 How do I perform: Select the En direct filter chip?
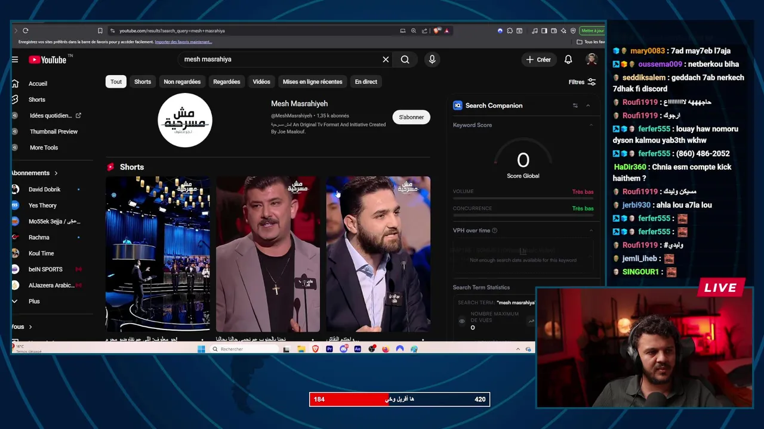coord(366,82)
